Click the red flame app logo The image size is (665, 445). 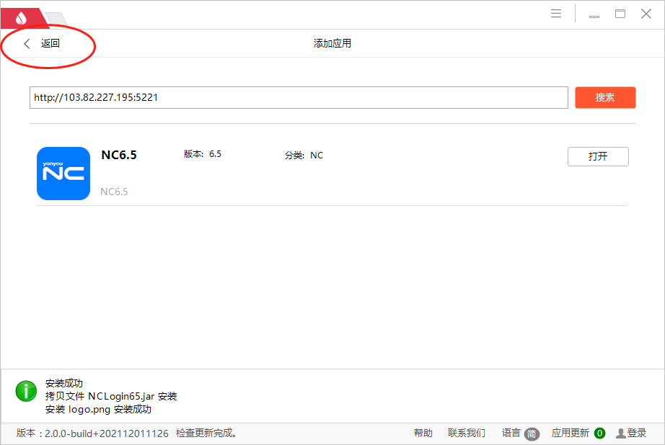click(21, 18)
